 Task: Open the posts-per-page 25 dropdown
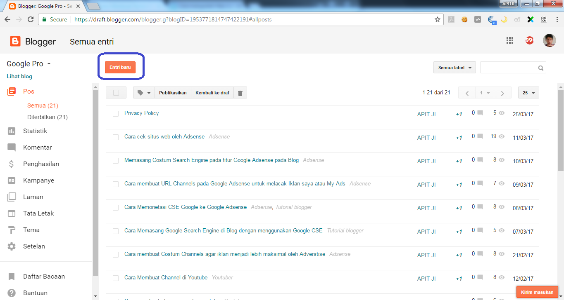click(528, 92)
